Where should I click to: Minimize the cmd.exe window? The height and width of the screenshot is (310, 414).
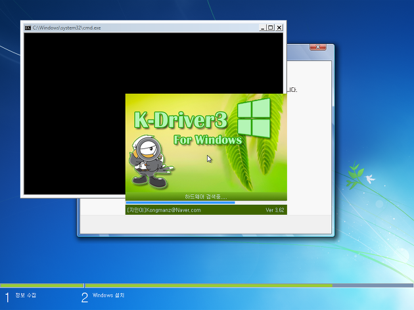262,28
